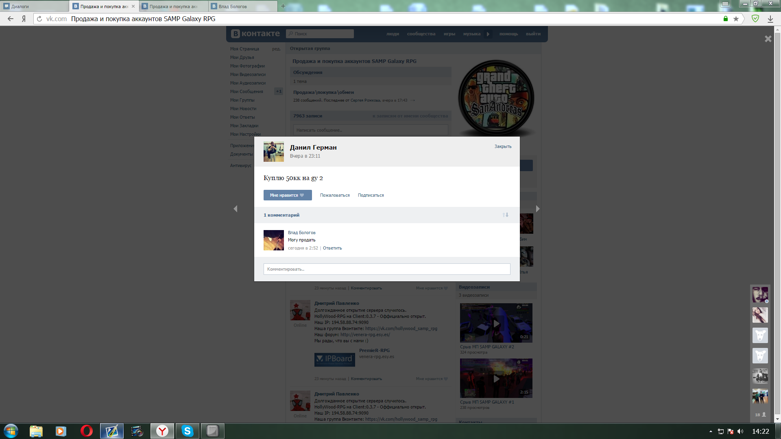
Task: Open Влад Бологов's comment avatar
Action: [274, 240]
